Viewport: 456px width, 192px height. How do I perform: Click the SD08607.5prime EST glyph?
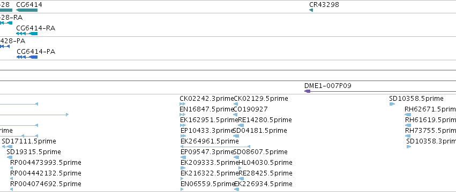pyautogui.click(x=236, y=157)
